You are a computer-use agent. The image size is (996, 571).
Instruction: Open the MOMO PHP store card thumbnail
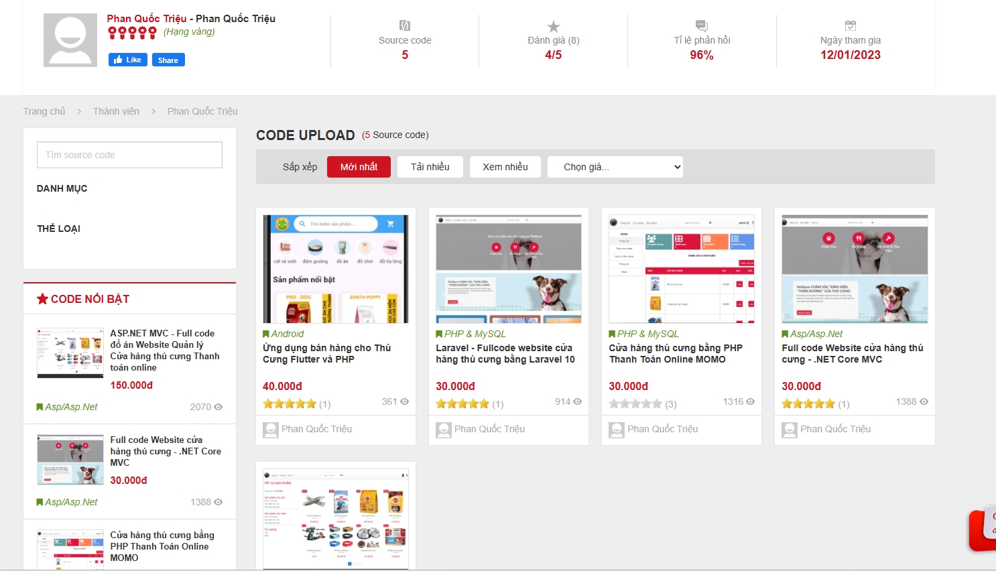682,269
